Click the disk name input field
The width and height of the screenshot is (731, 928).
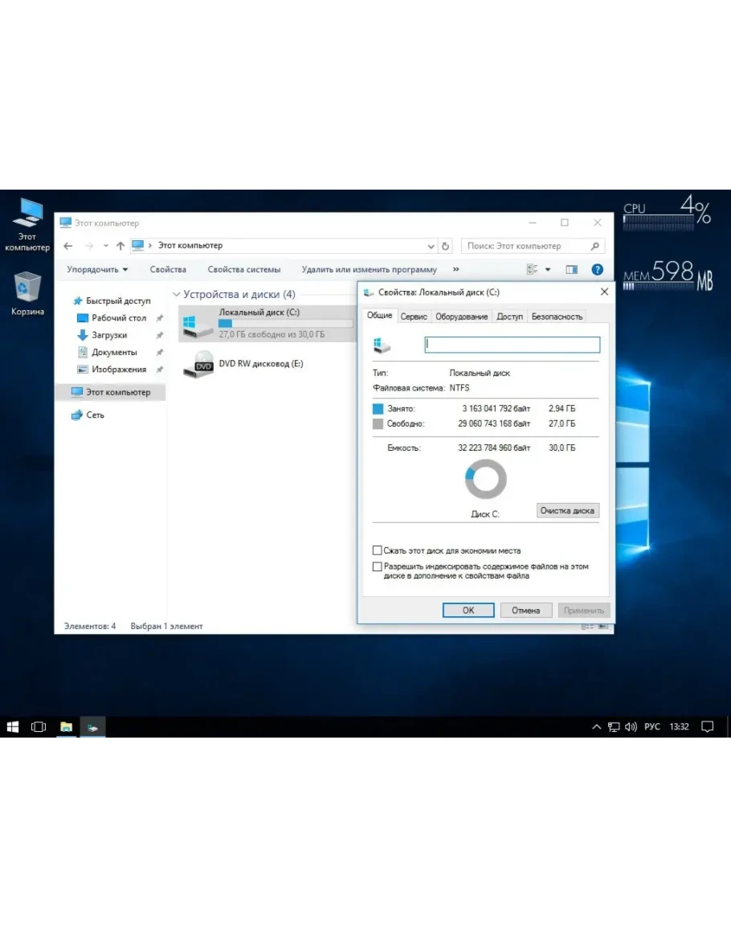[x=512, y=345]
